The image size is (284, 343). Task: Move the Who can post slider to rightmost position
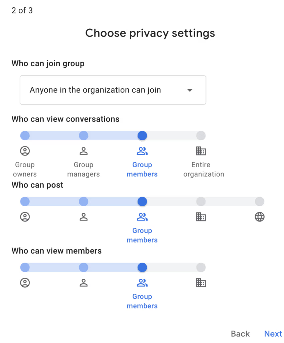[x=260, y=201]
